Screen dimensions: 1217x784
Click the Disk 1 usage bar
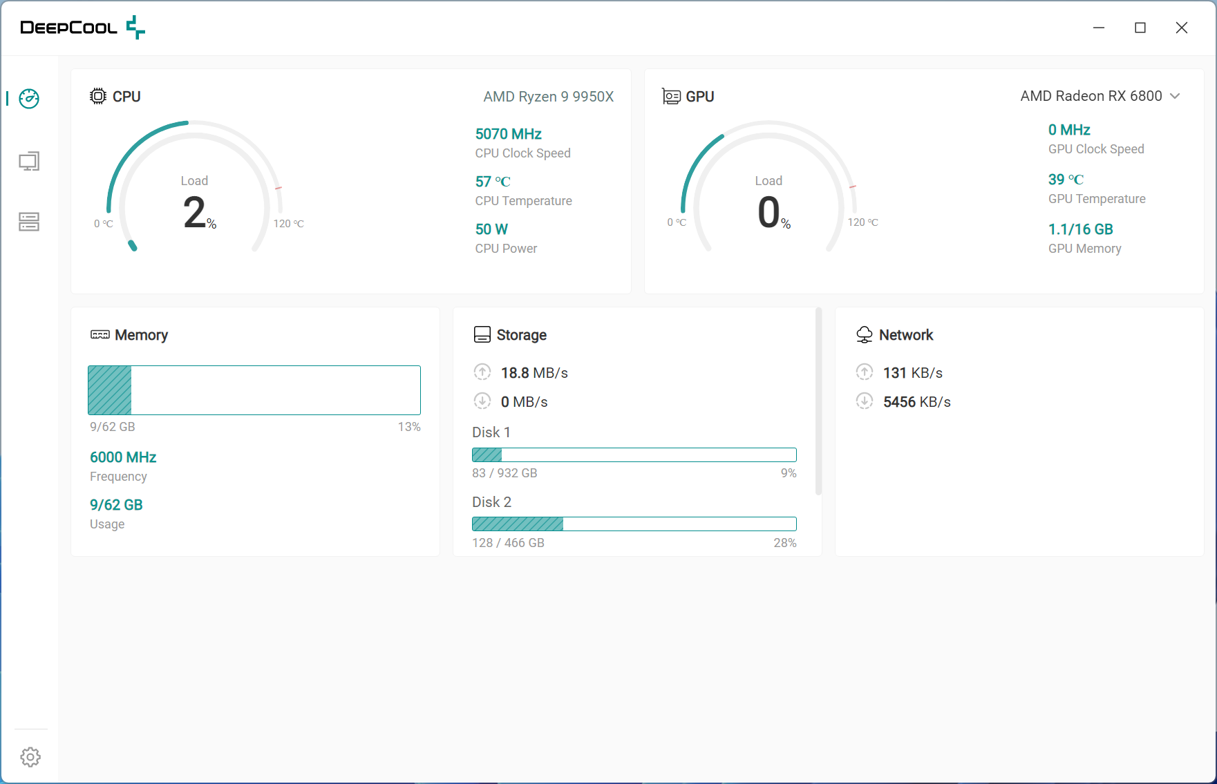[x=634, y=455]
